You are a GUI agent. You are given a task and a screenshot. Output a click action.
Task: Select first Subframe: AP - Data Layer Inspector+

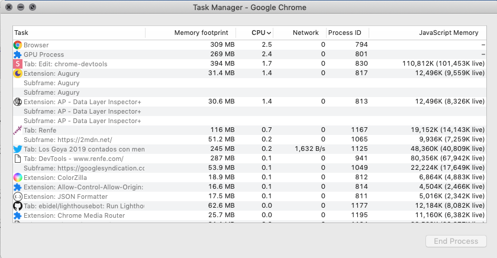pyautogui.click(x=250, y=111)
